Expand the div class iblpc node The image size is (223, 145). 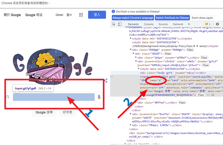coord(136,57)
